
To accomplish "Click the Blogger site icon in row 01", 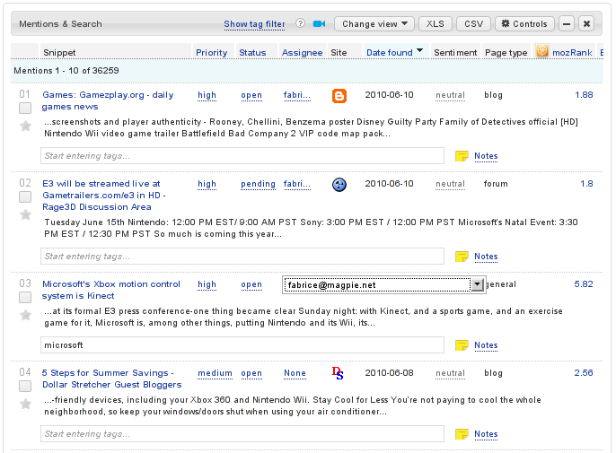I will point(339,96).
